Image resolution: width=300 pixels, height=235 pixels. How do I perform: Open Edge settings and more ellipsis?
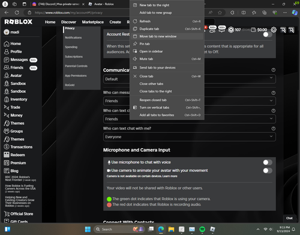click(x=285, y=13)
